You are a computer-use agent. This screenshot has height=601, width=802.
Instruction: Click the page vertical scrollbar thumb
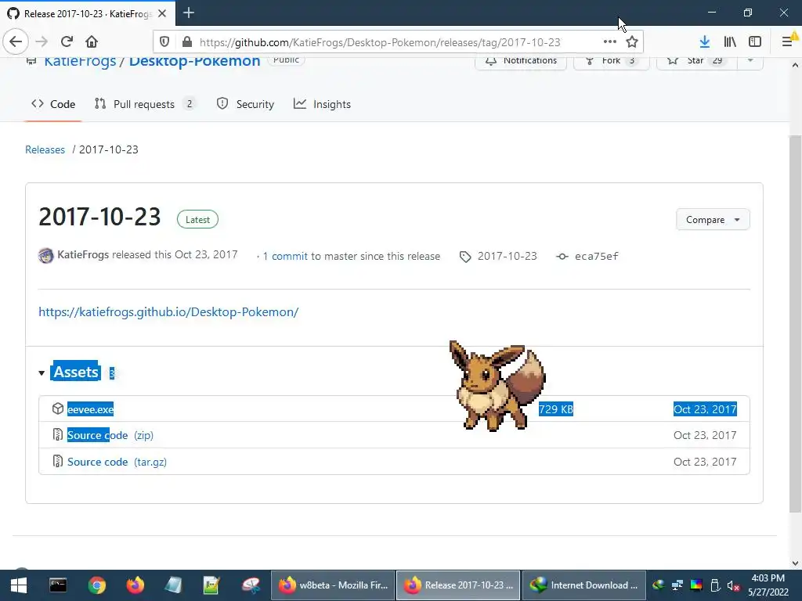(795, 323)
